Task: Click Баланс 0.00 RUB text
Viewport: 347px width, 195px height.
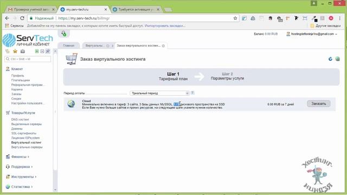Action: tap(266, 34)
